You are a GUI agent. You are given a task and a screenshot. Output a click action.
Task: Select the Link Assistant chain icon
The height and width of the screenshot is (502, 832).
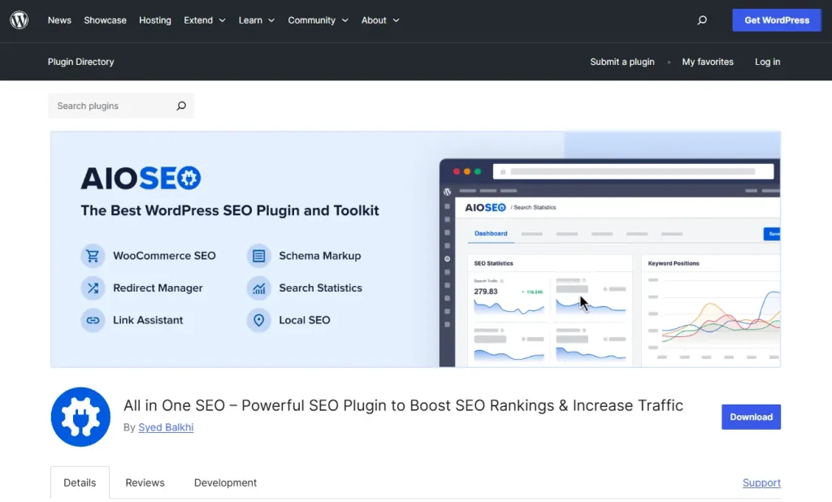pos(93,320)
